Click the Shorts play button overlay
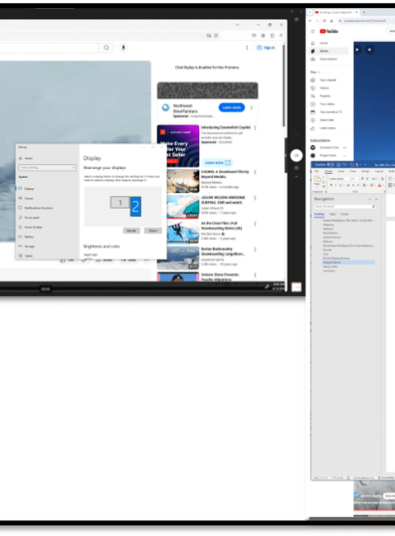395x536 pixels. point(357,49)
